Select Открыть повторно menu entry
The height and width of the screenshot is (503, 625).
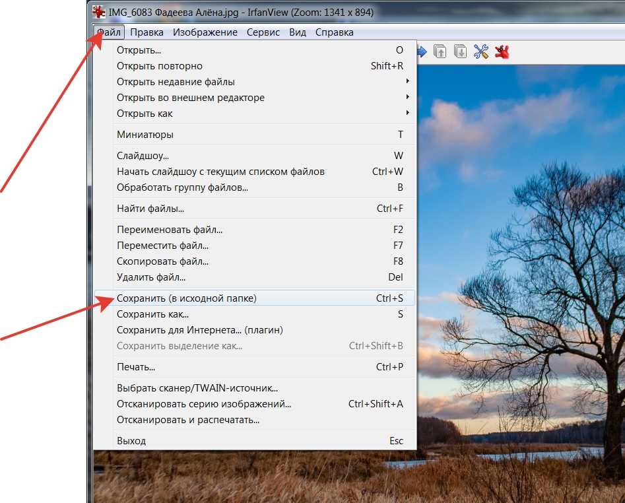255,66
